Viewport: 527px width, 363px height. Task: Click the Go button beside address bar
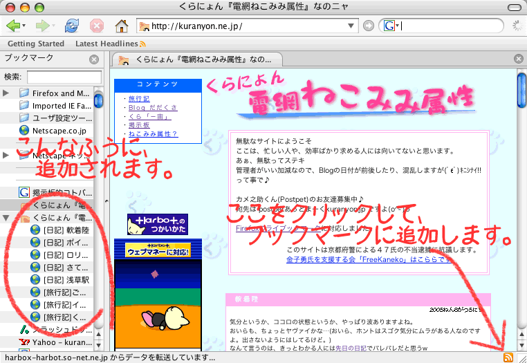point(369,26)
